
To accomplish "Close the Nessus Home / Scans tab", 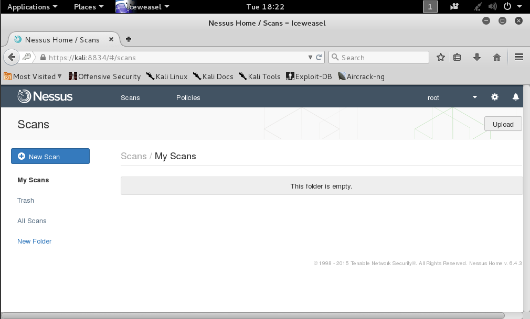I will coord(111,39).
